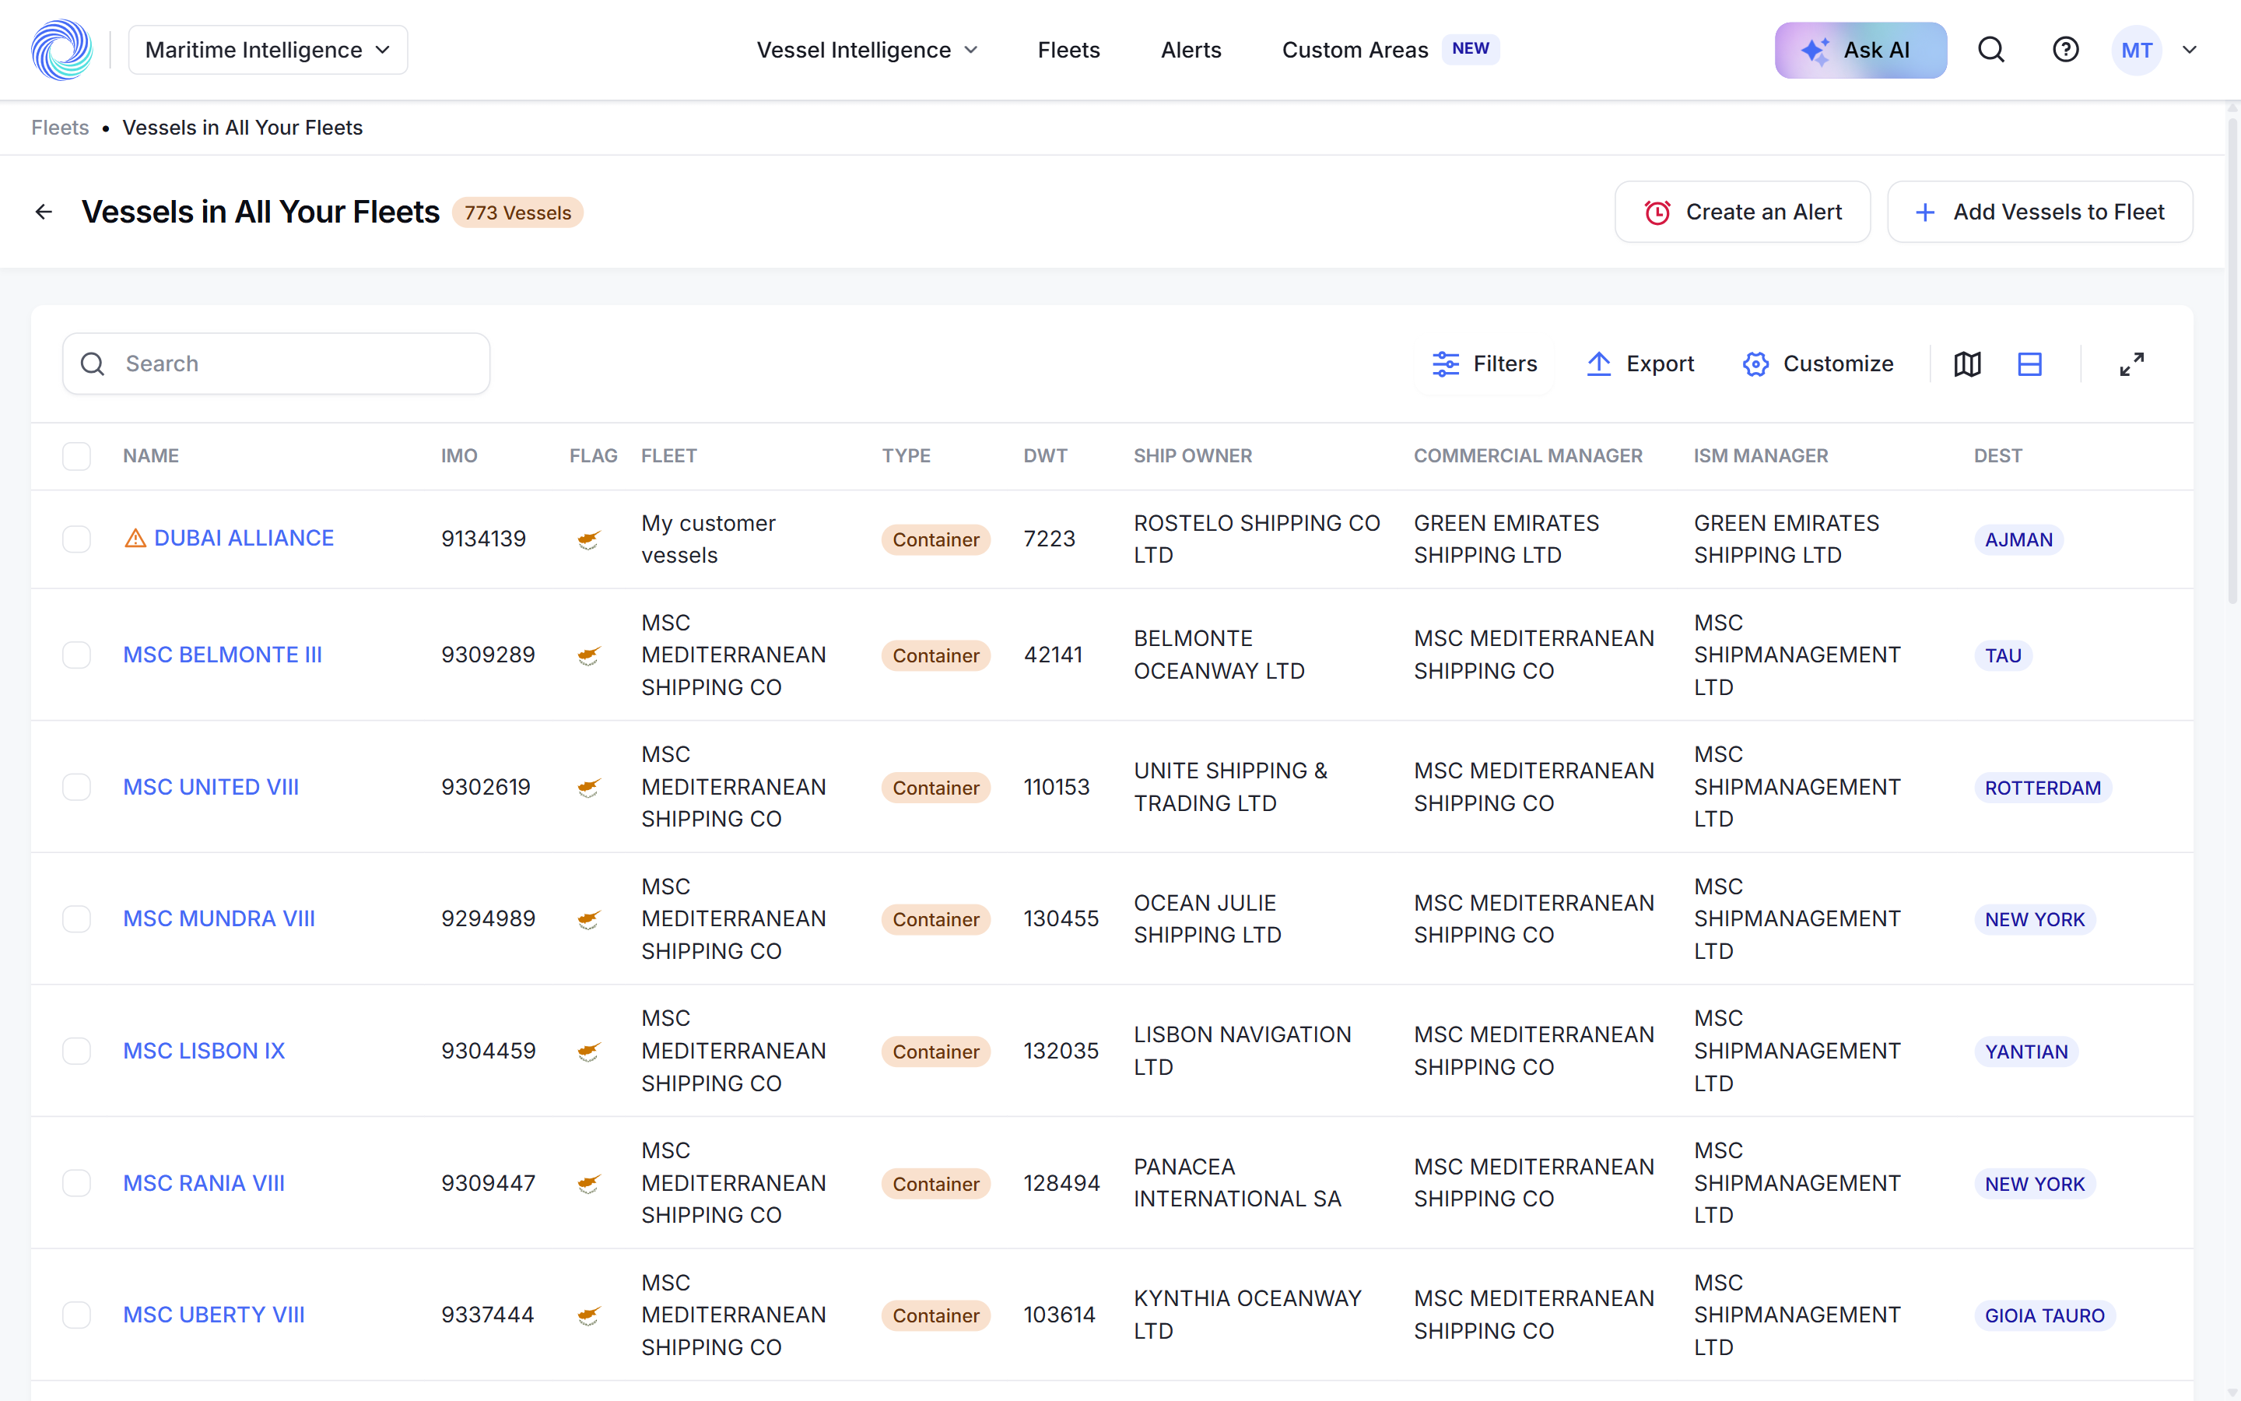Check the MSC MUNDRA VIII row checkbox
The height and width of the screenshot is (1401, 2241).
point(77,919)
